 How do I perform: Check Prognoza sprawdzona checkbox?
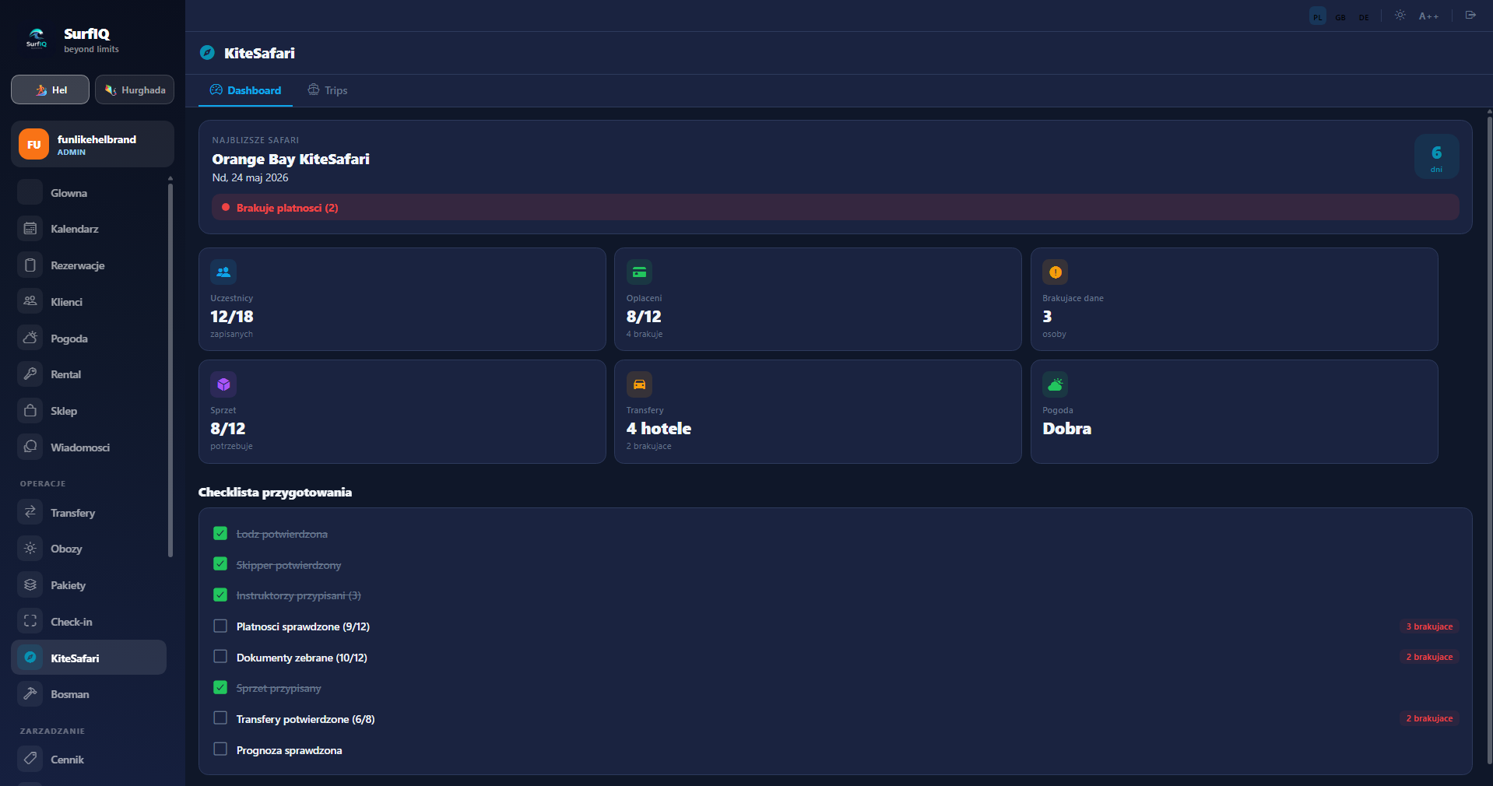(x=220, y=749)
